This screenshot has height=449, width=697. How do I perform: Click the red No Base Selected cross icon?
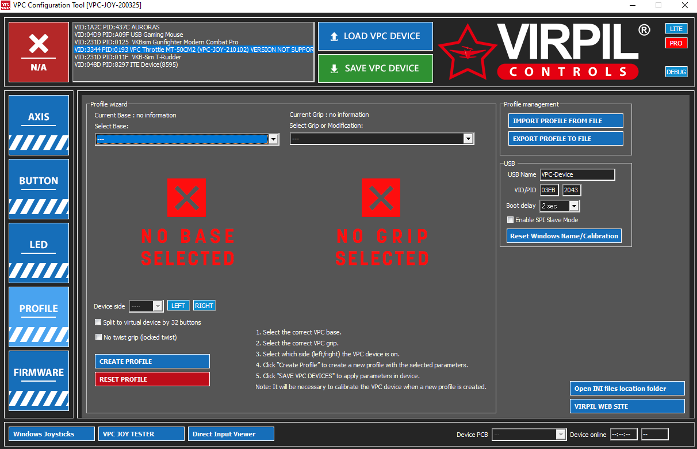(186, 197)
